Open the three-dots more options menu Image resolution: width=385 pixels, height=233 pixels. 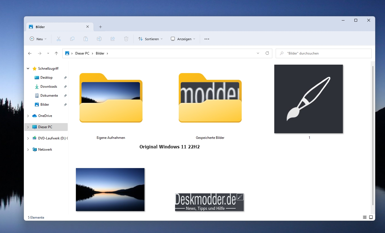click(x=207, y=39)
